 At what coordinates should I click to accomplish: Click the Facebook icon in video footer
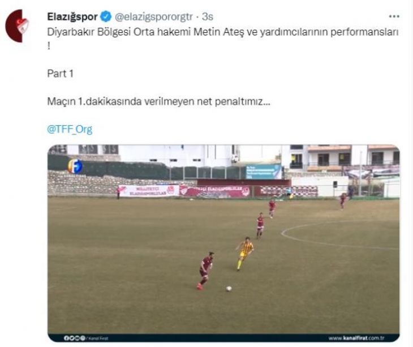66,338
